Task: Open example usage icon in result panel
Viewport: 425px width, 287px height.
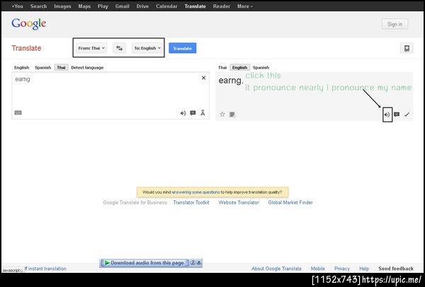Action: (x=397, y=115)
